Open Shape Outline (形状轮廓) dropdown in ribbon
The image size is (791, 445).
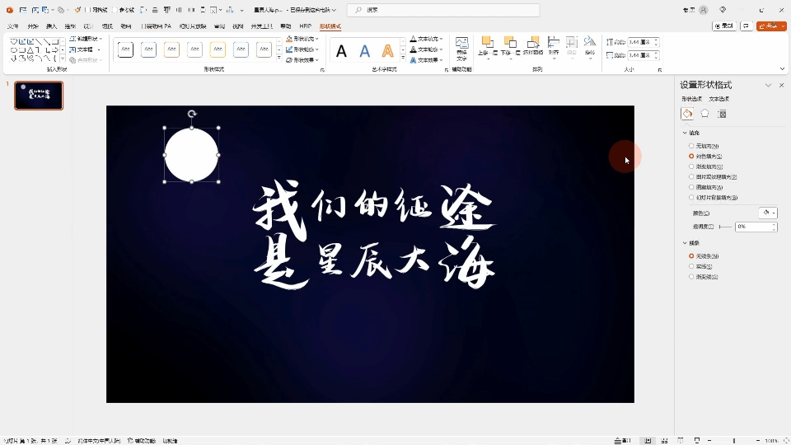(x=302, y=49)
